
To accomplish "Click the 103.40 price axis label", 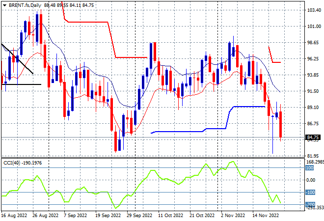I will click(314, 10).
